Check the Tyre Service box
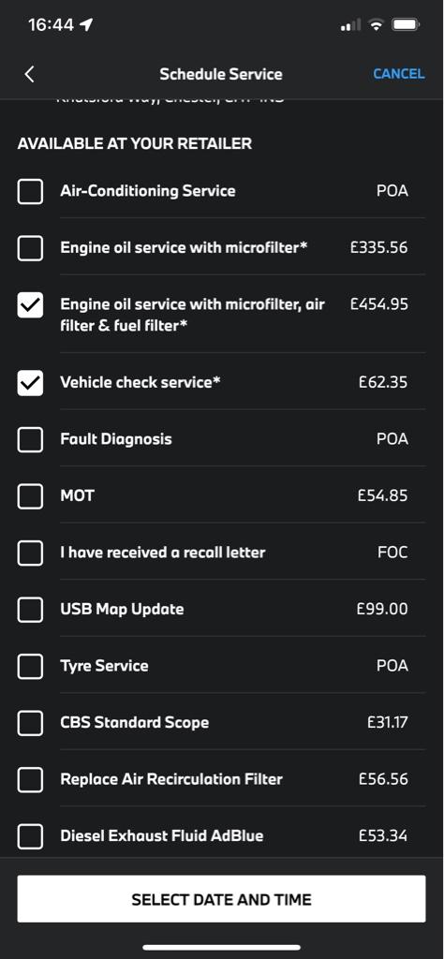This screenshot has height=959, width=444. point(30,666)
